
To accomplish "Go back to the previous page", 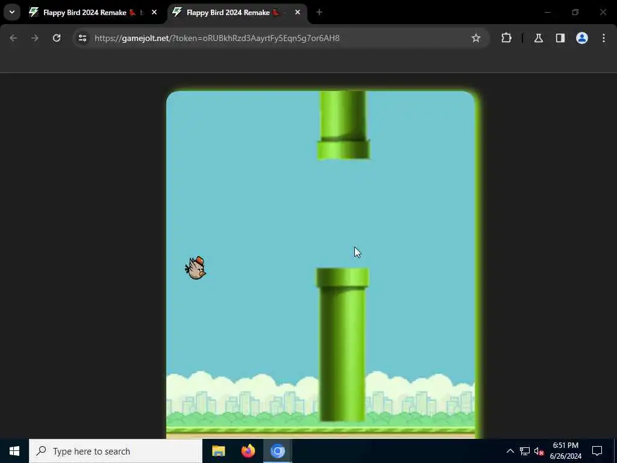I will point(13,38).
